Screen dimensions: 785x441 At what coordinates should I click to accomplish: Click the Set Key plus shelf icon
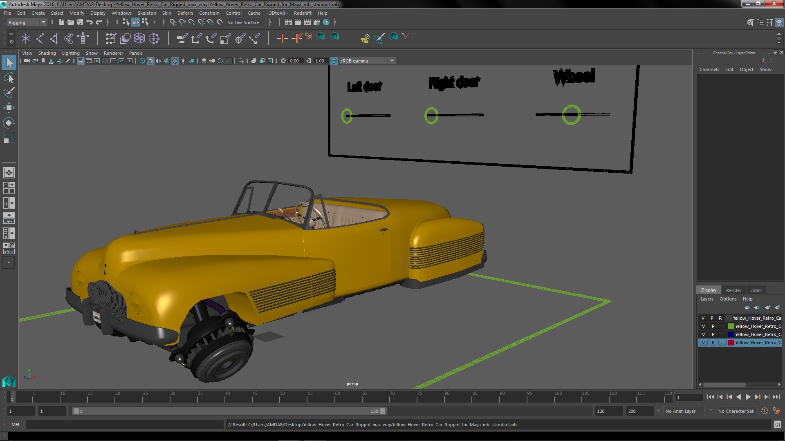coord(282,39)
